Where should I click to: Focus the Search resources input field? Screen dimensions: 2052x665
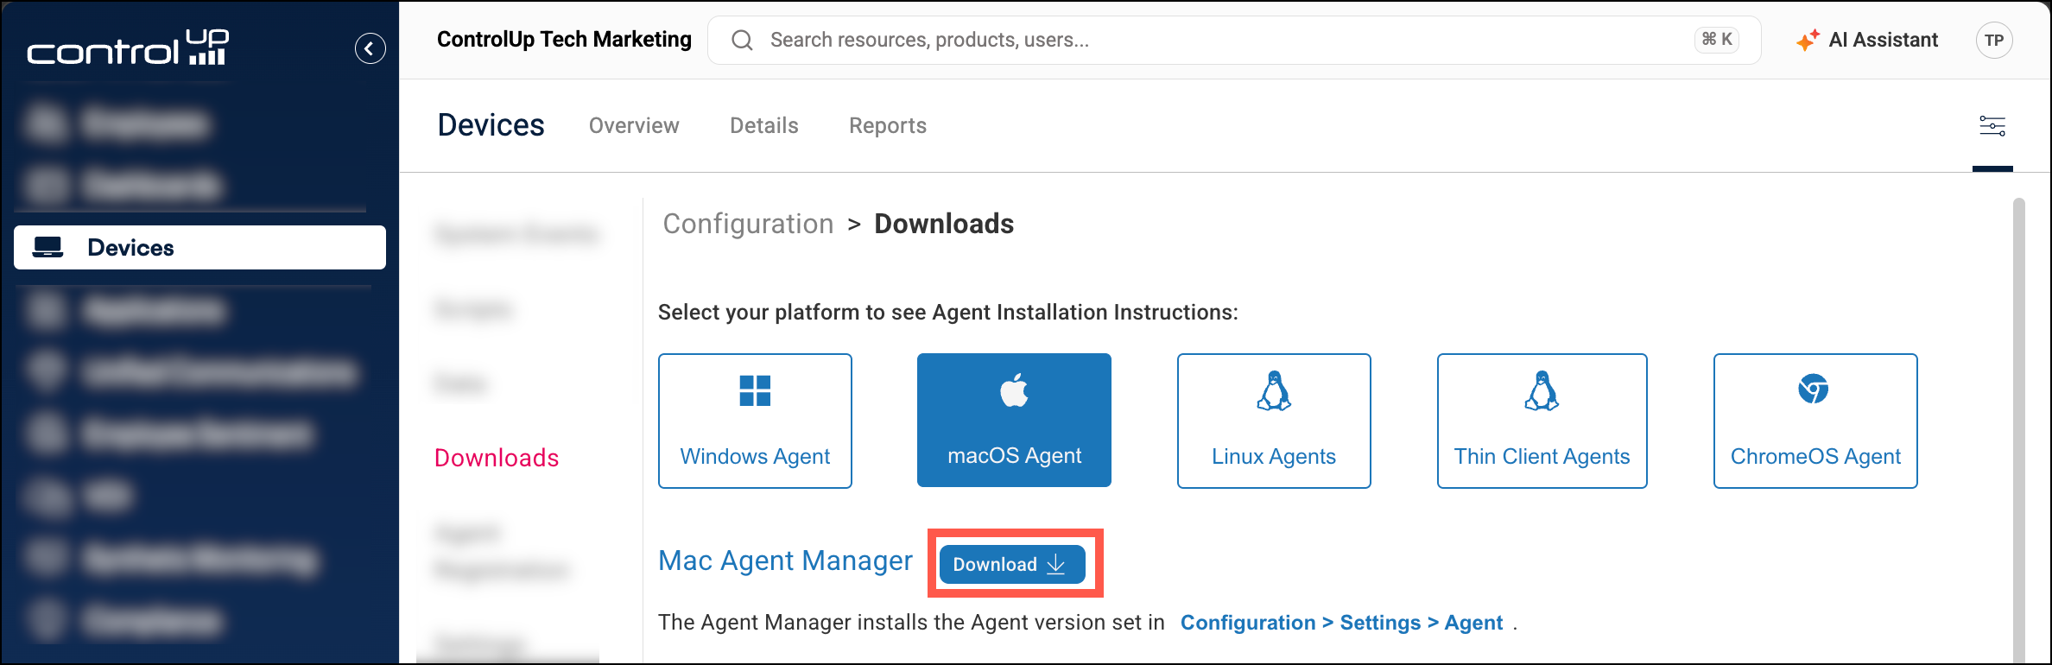(x=1233, y=40)
